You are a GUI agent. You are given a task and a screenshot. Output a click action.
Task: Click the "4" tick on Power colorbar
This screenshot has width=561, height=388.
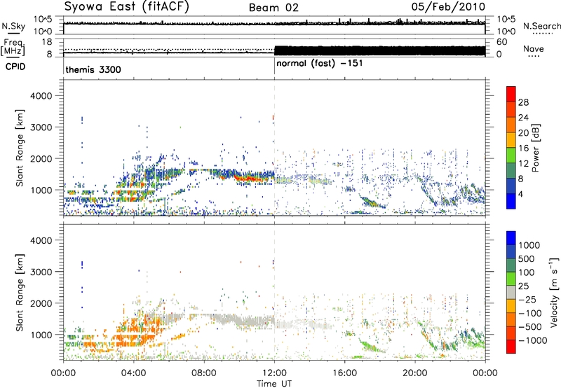520,194
